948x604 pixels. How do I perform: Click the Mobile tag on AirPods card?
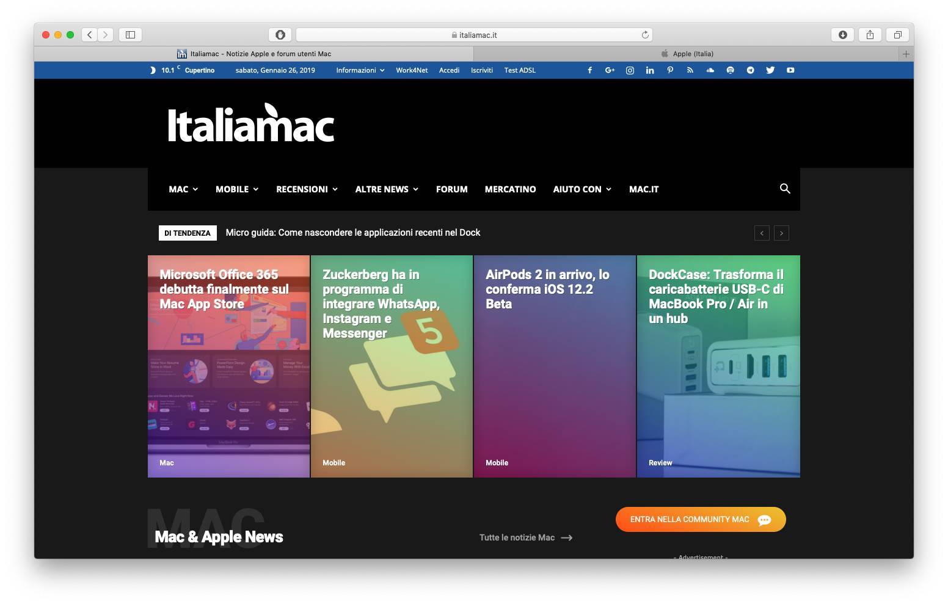[x=497, y=463]
